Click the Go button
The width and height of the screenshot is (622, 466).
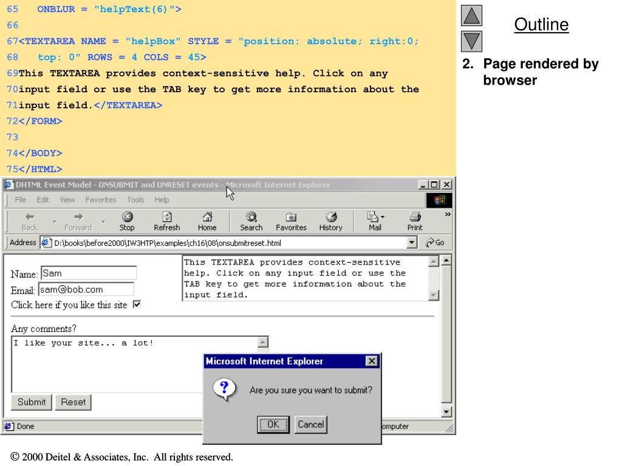click(x=435, y=243)
